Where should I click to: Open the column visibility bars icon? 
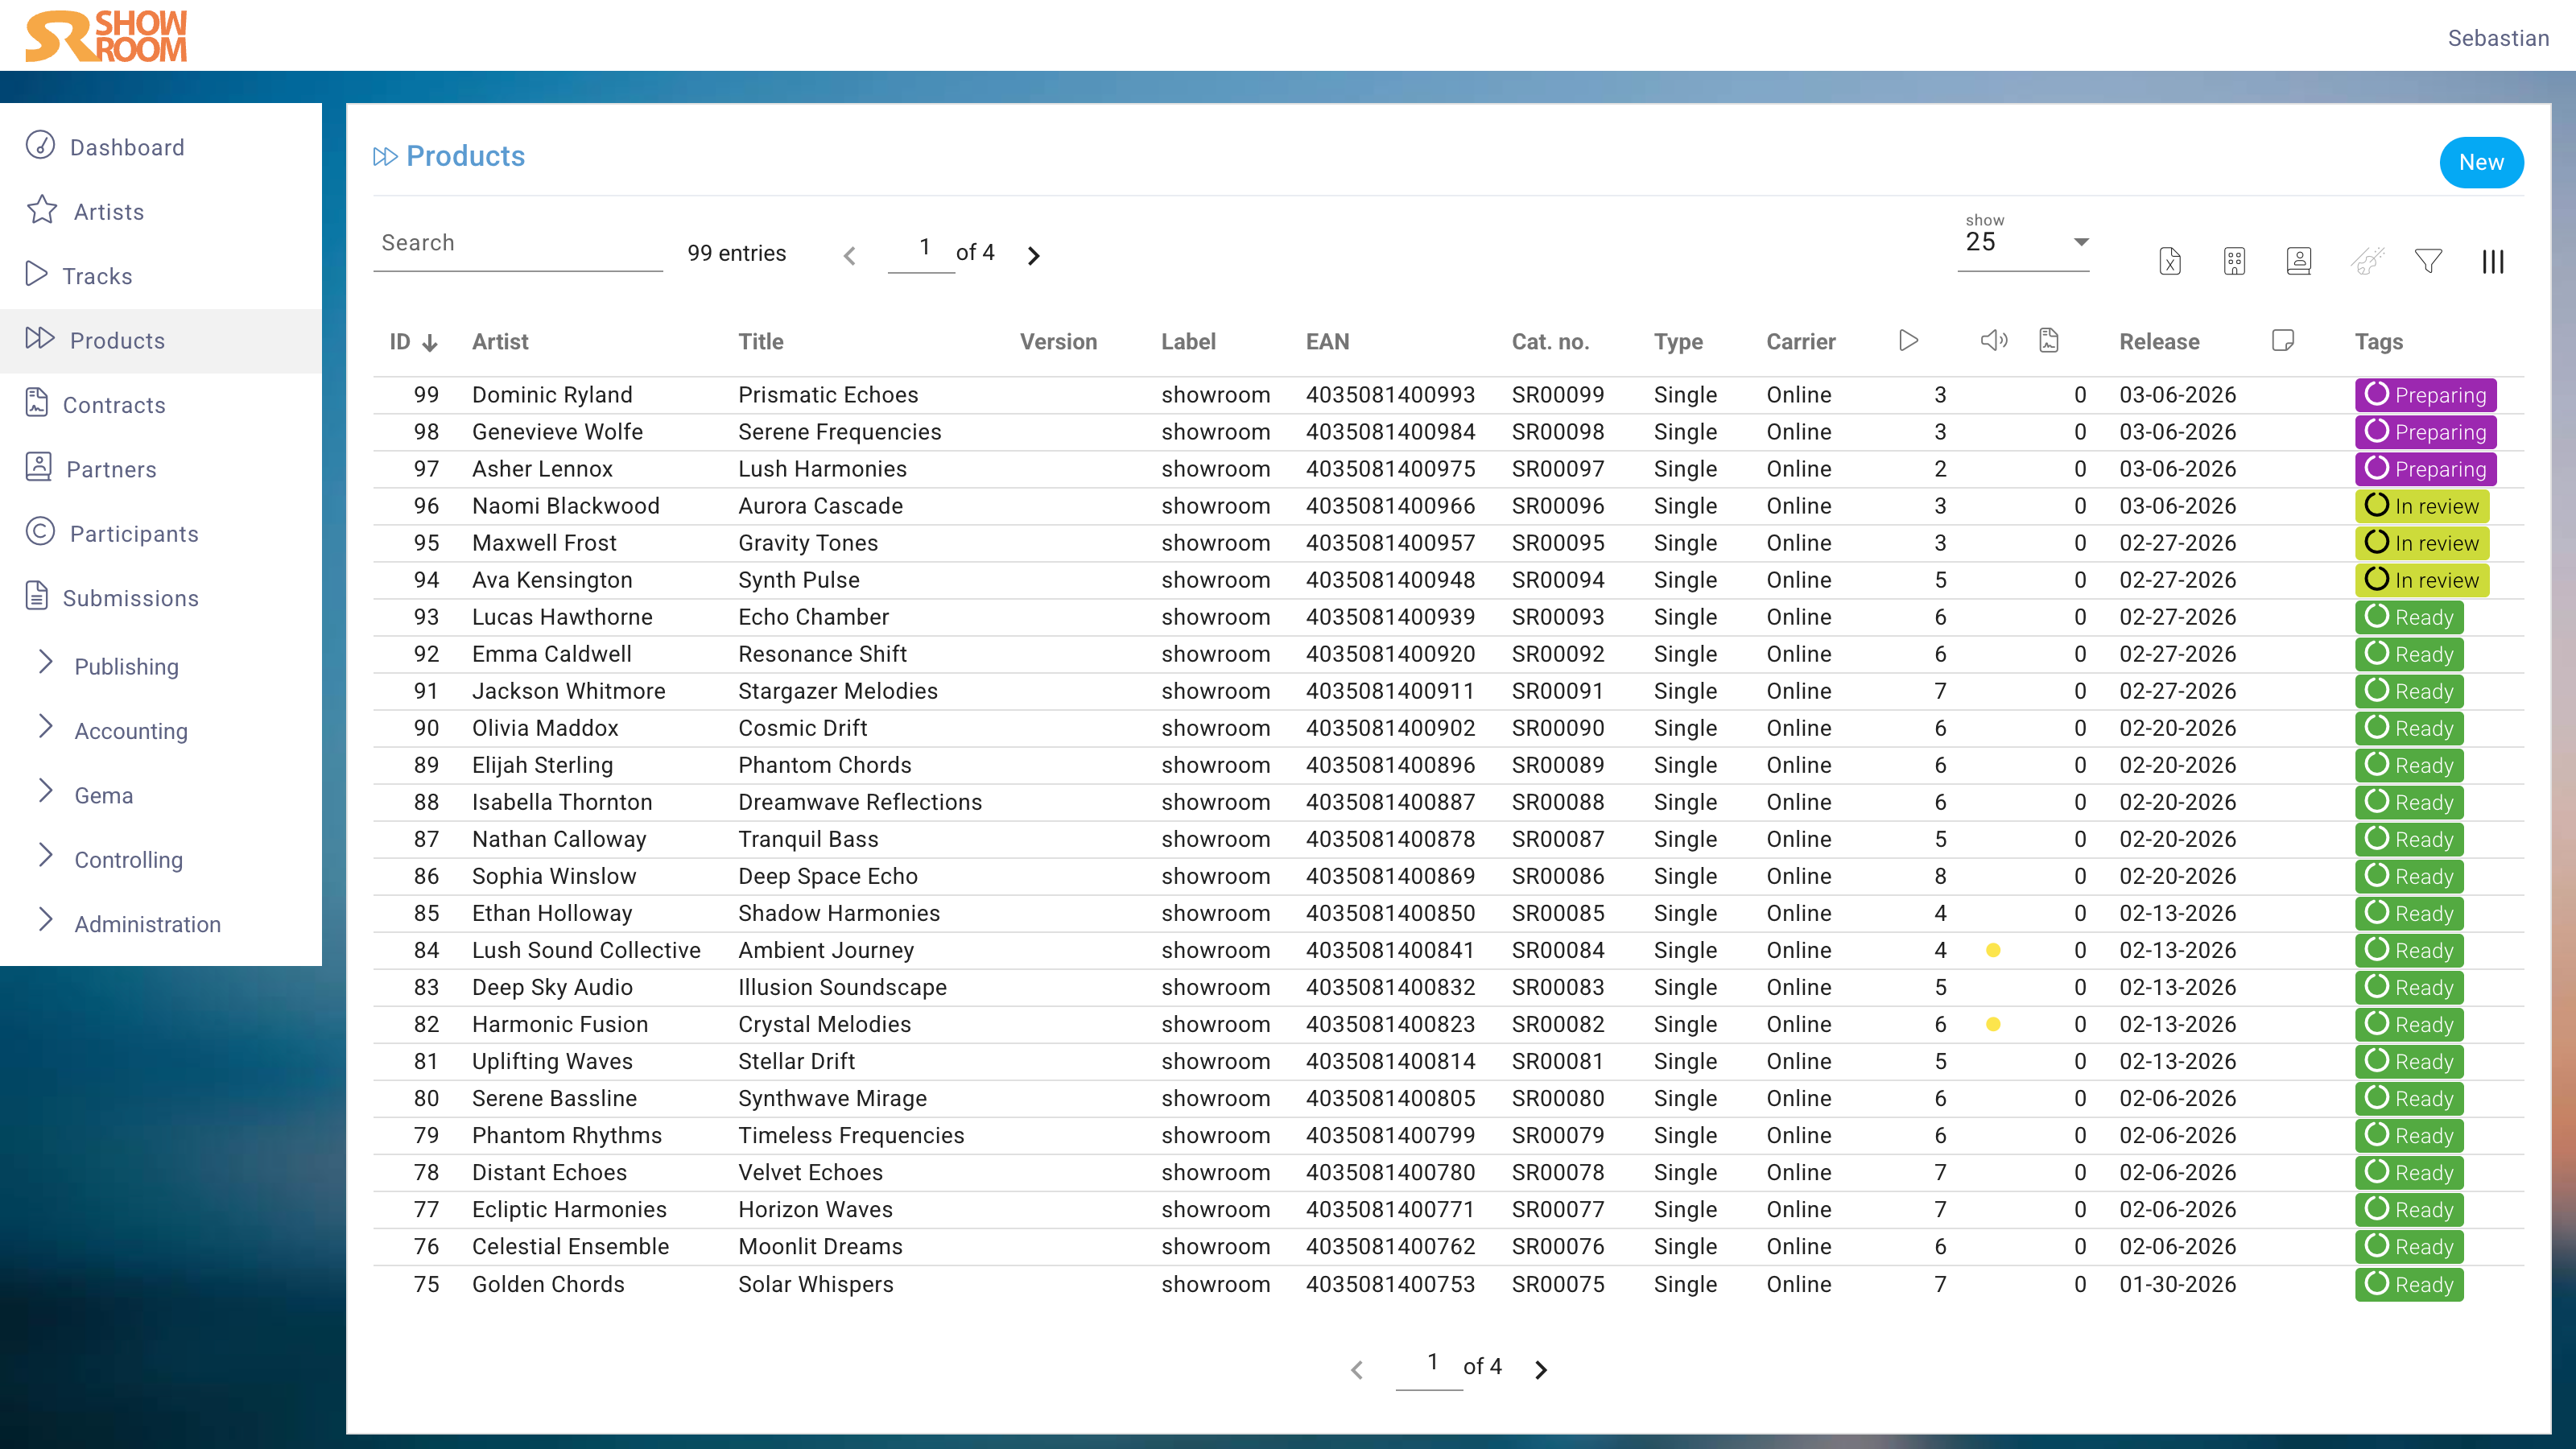click(2492, 261)
